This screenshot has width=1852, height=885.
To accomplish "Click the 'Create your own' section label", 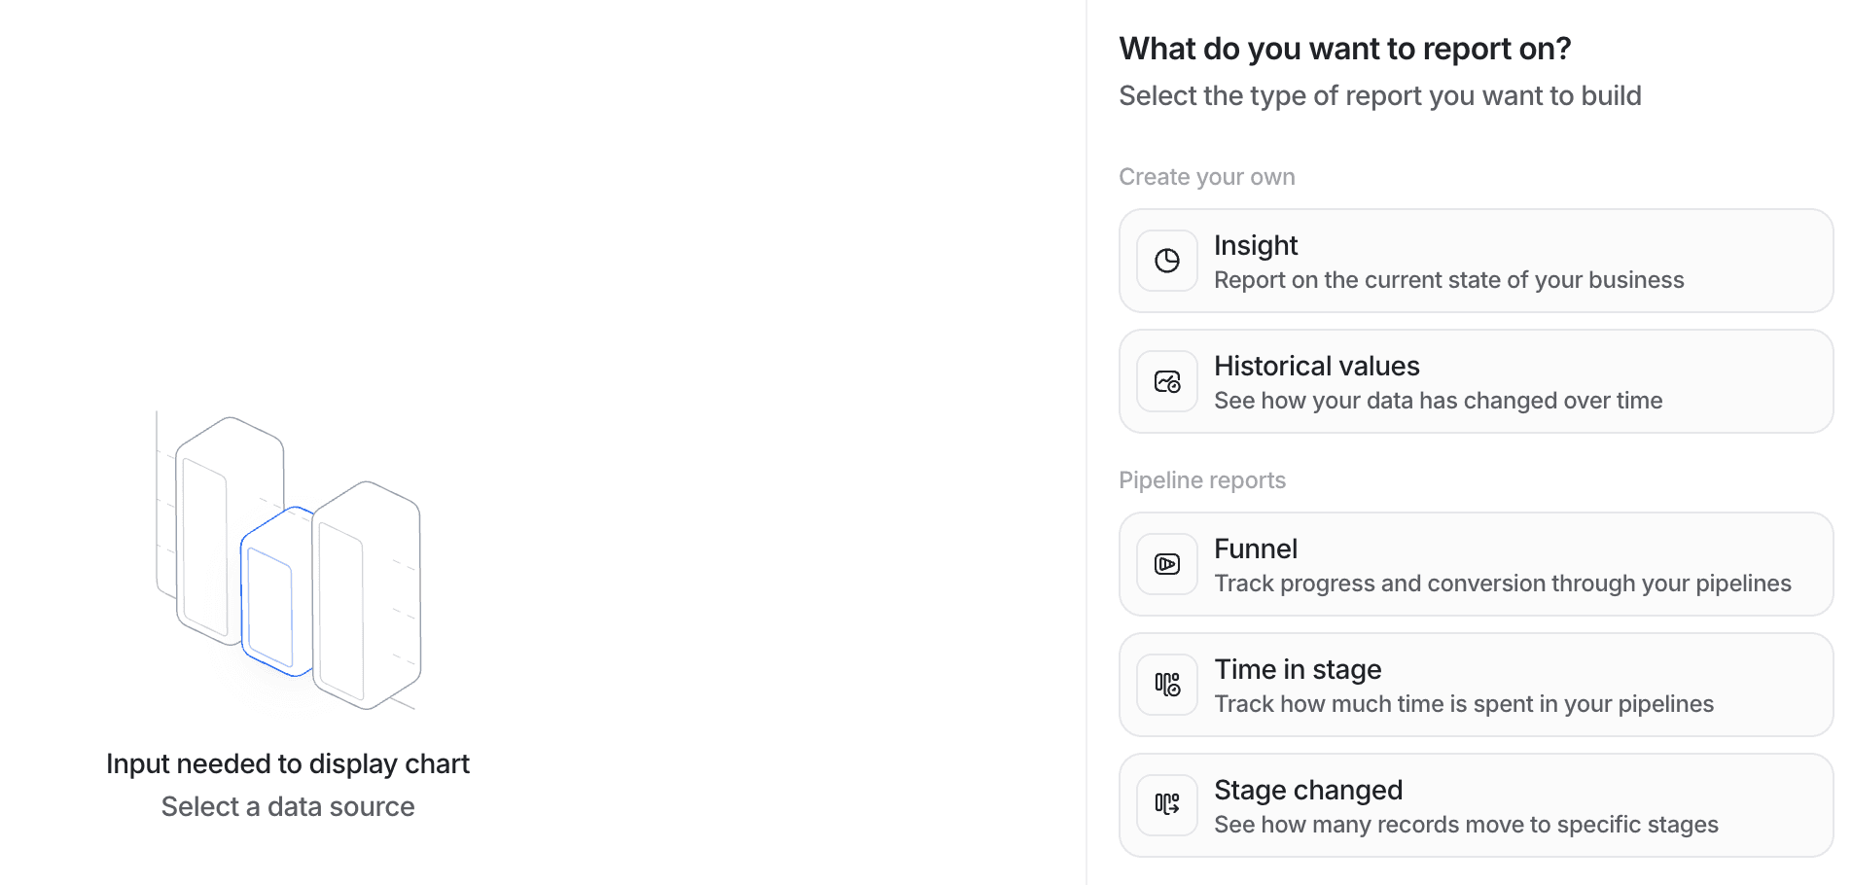I will 1207,177.
